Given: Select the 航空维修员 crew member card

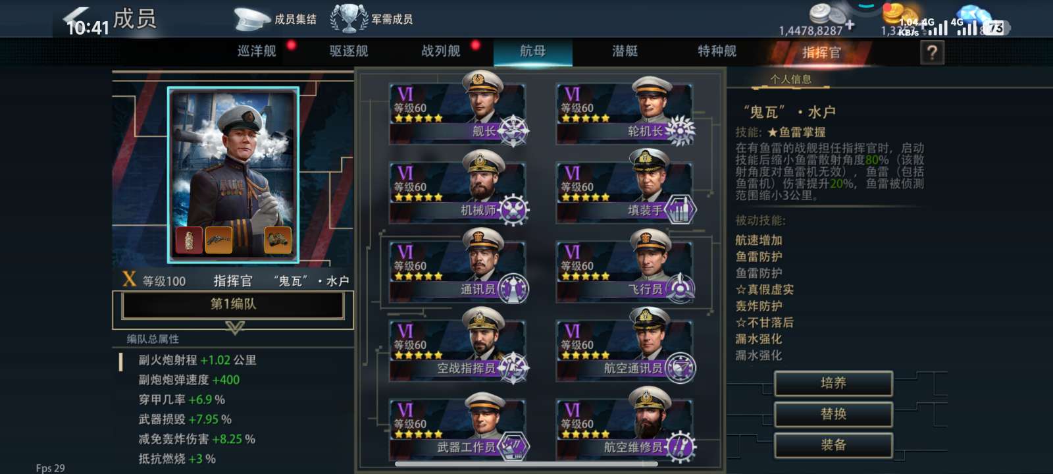Looking at the screenshot, I should [x=626, y=426].
